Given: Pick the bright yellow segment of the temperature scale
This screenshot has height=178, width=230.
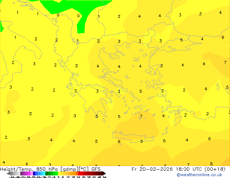Looking at the screenshot, I should tap(59, 173).
